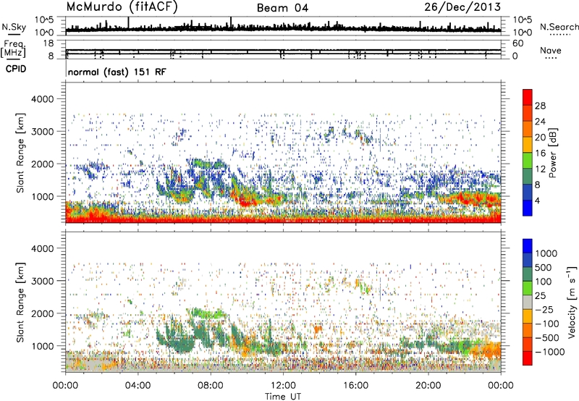
Task: Click "normal (fast) 151 RF" text
Action: 117,72
